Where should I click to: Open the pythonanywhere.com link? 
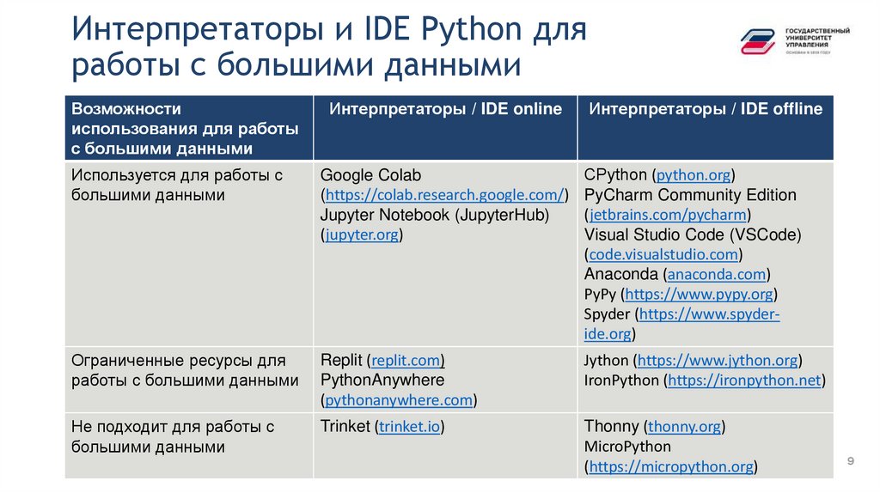399,400
